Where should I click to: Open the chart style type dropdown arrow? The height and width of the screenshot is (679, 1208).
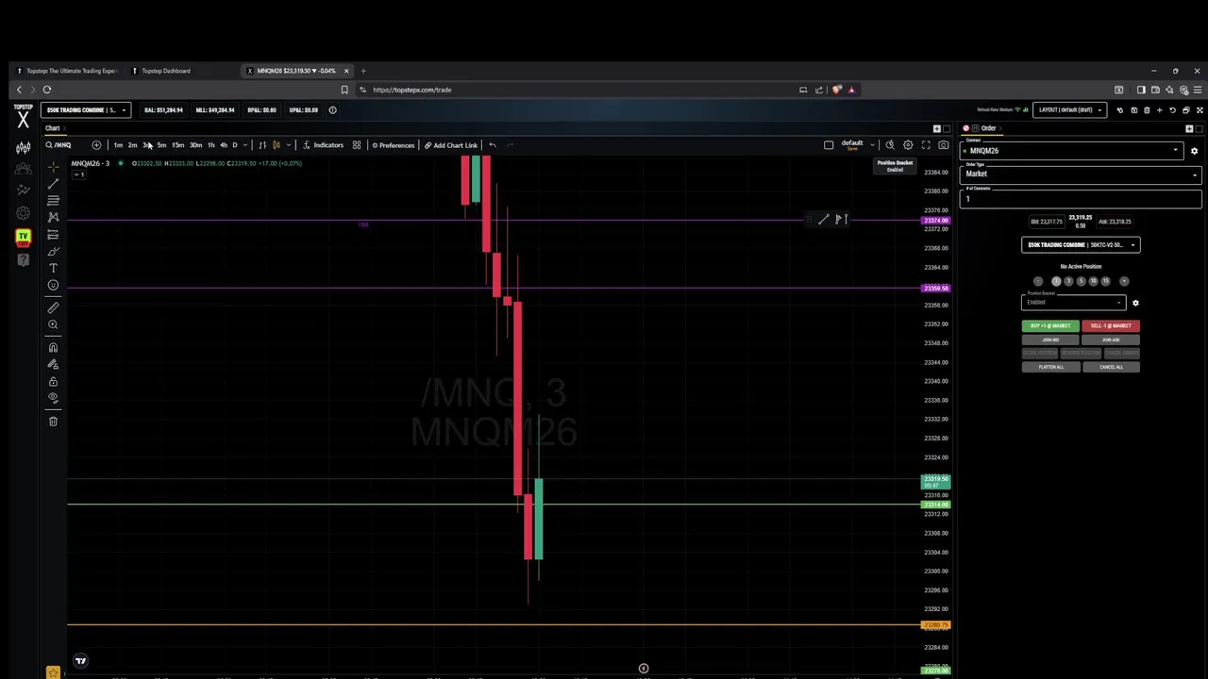click(289, 145)
